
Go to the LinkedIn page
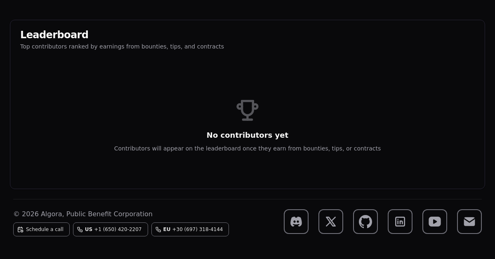tap(400, 222)
